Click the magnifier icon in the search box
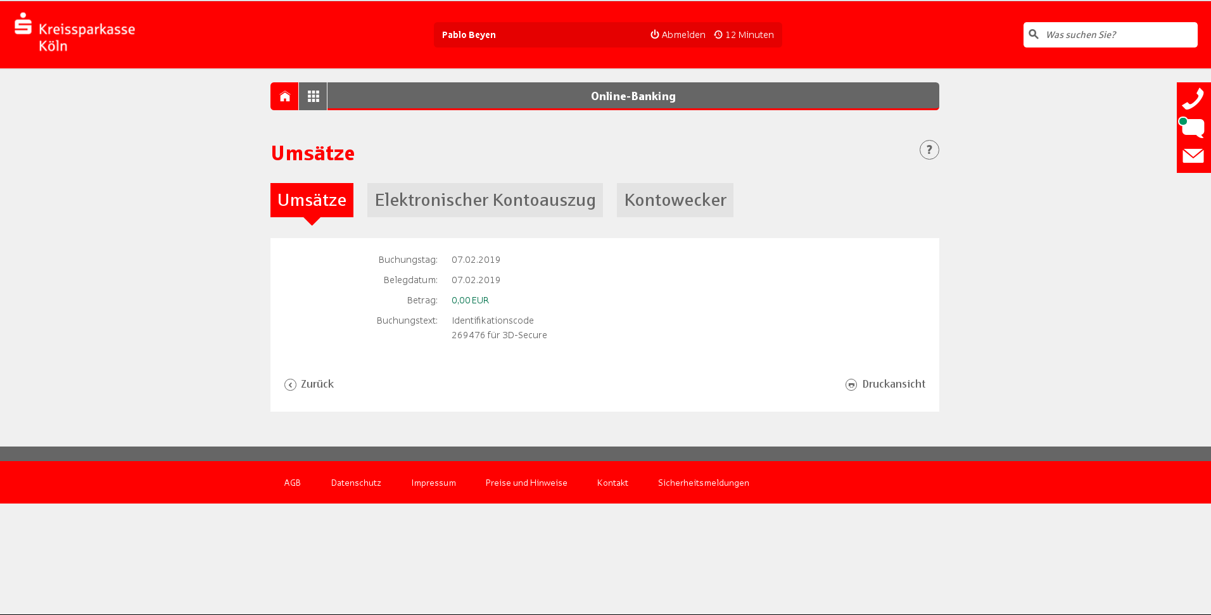 tap(1033, 34)
